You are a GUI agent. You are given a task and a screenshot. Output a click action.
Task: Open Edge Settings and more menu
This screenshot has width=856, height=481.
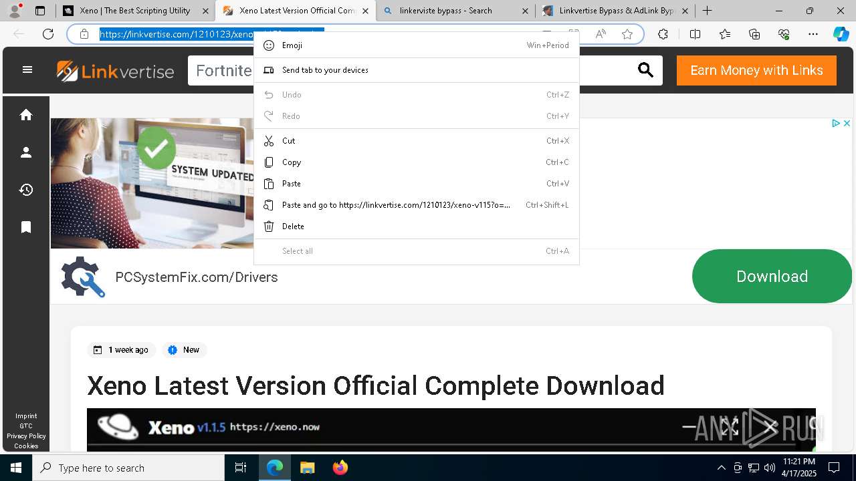813,34
